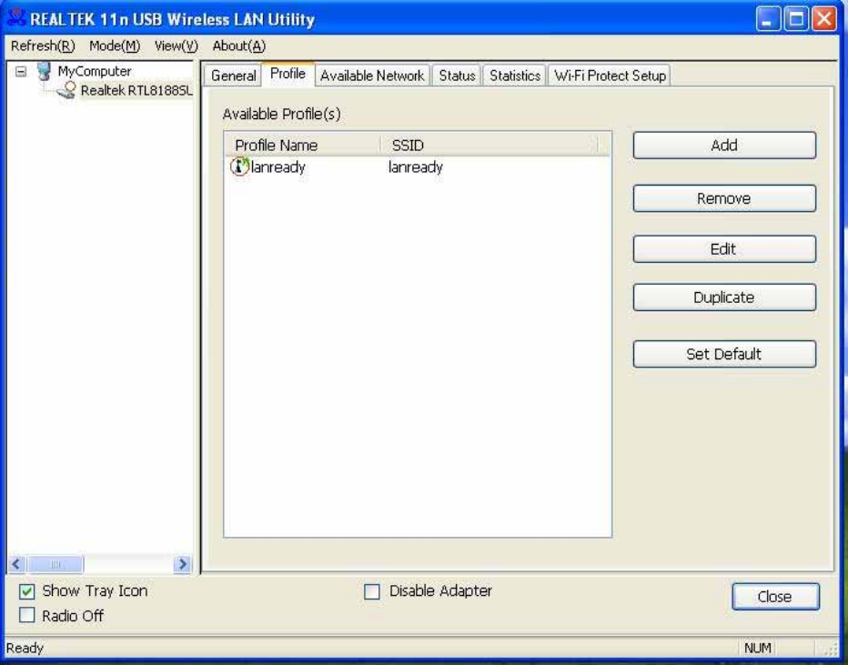Click the MyComputer icon in the tree
Screen dimensions: 848x665
[45, 71]
